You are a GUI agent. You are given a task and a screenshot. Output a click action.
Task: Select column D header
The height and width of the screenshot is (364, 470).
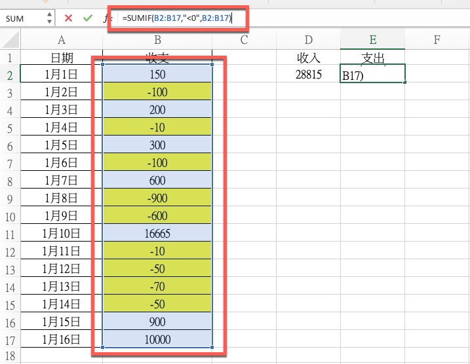click(308, 39)
